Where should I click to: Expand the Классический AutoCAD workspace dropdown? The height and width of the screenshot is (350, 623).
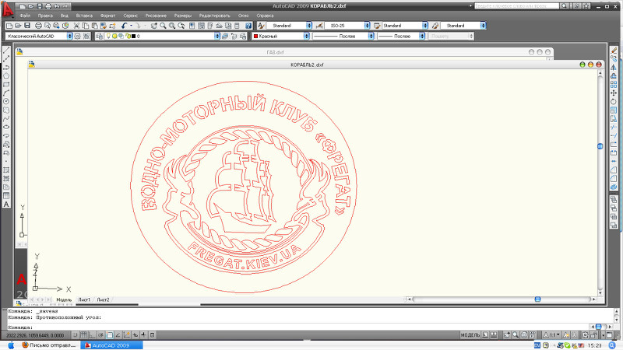coord(70,36)
